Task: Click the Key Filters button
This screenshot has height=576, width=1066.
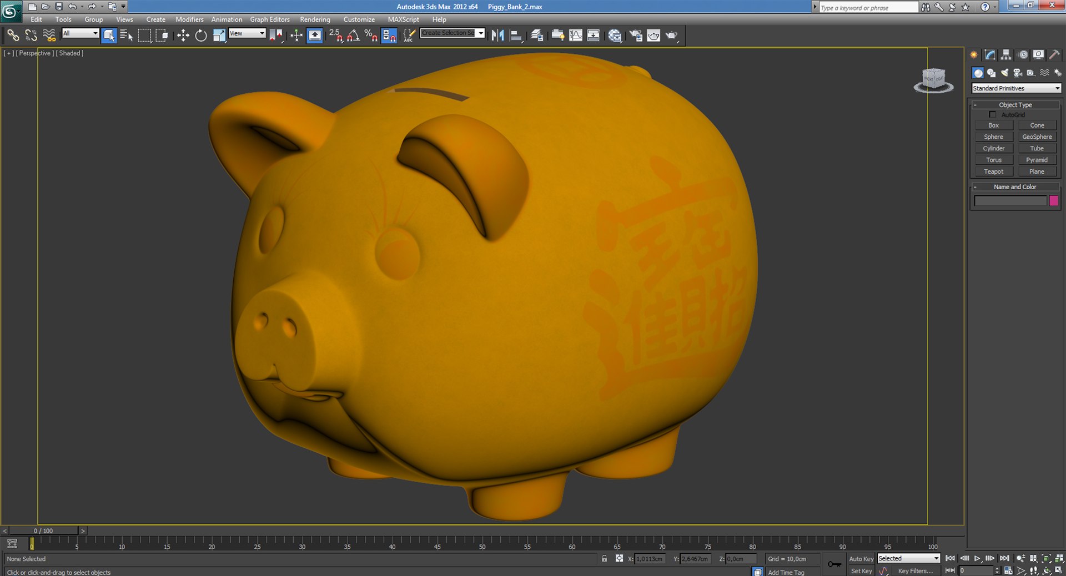Action: click(x=916, y=571)
